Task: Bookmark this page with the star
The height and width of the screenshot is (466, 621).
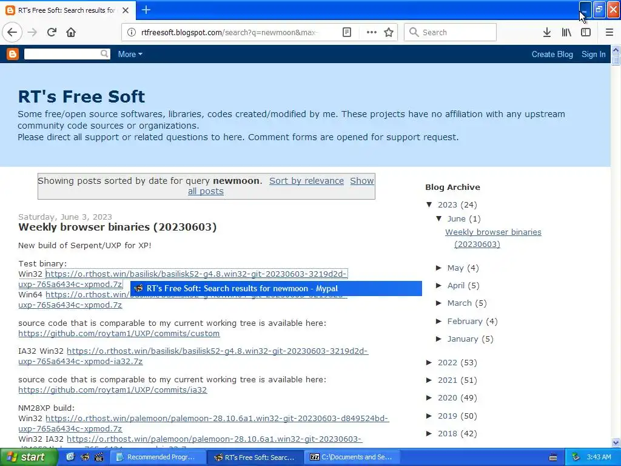Action: [x=389, y=32]
